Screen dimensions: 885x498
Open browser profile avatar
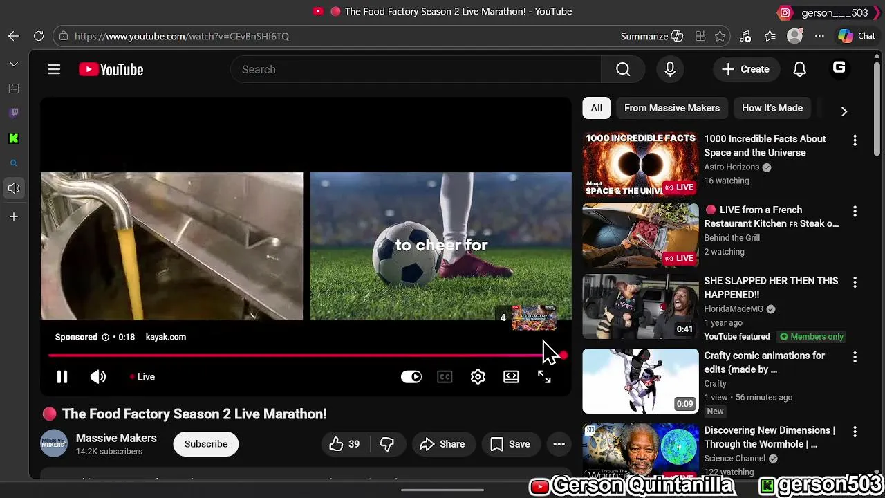pos(795,36)
